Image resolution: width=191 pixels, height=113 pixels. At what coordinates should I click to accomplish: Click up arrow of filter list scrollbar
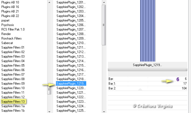104,2
